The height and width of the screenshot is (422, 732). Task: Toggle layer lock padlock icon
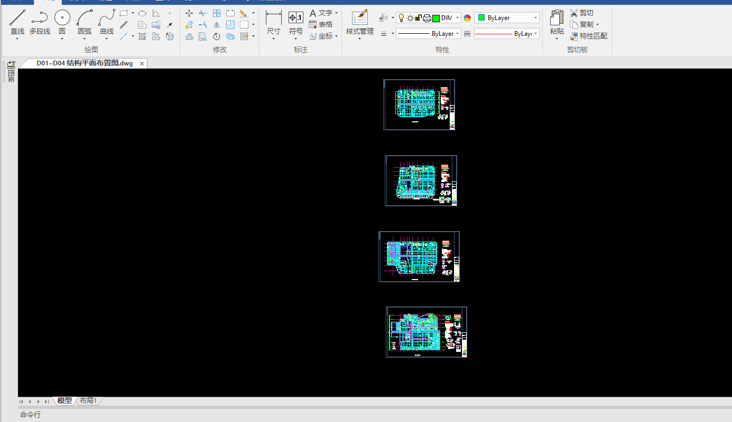418,18
